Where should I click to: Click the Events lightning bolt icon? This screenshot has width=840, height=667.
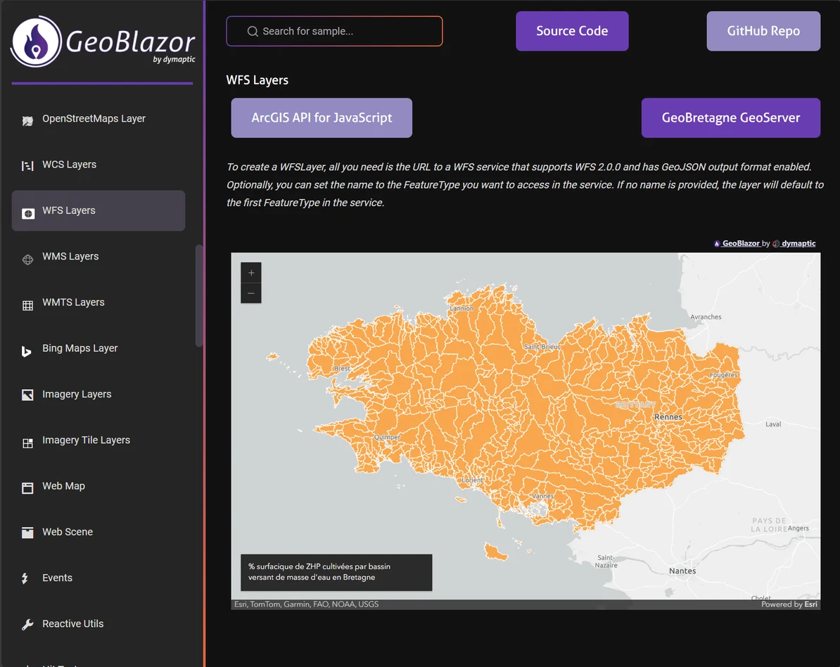click(x=27, y=577)
